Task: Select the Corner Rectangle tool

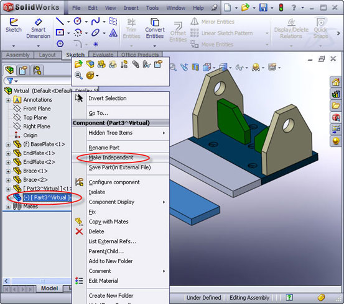Action: tap(60, 32)
